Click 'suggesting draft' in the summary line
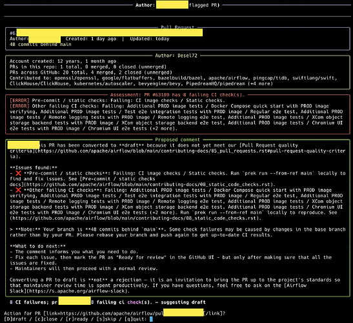This screenshot has width=353, height=323. [x=183, y=302]
